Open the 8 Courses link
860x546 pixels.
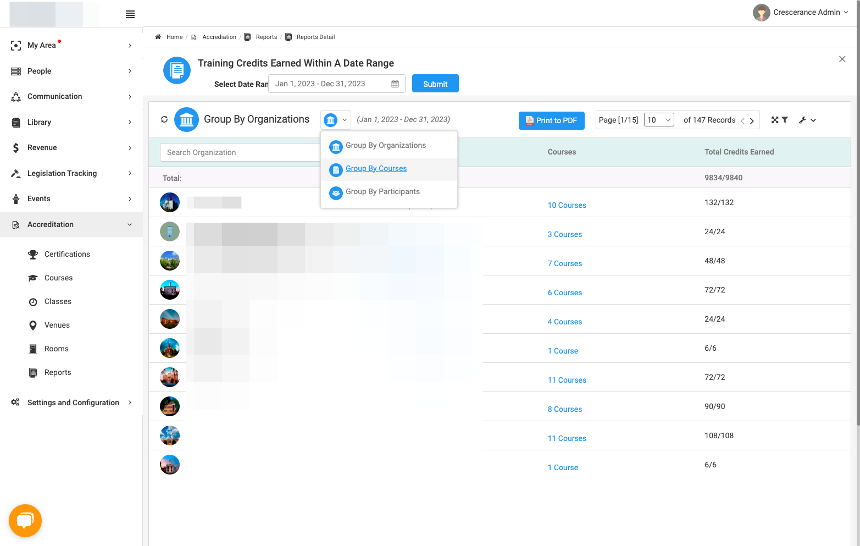pos(564,409)
